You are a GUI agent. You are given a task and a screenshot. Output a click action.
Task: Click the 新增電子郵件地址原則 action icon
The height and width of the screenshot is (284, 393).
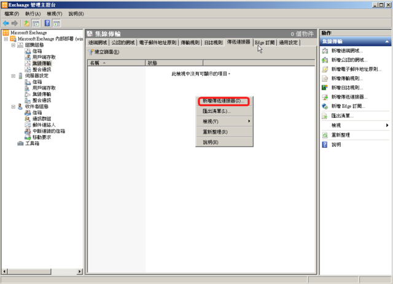point(325,69)
